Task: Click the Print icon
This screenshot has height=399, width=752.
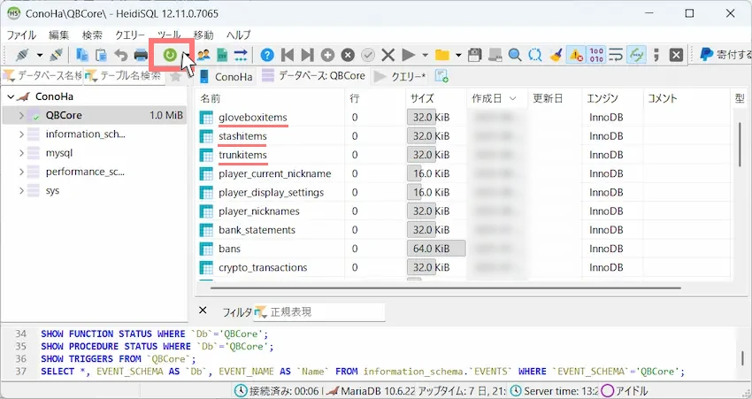Action: click(x=141, y=55)
